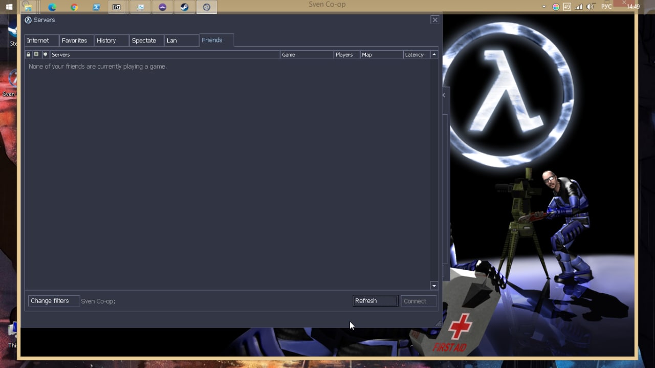
Task: Click the "None of your friends" message
Action: pos(98,67)
